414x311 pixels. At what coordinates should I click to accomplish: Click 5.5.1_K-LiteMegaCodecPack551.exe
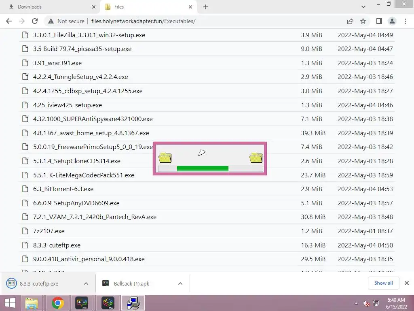coord(83,175)
